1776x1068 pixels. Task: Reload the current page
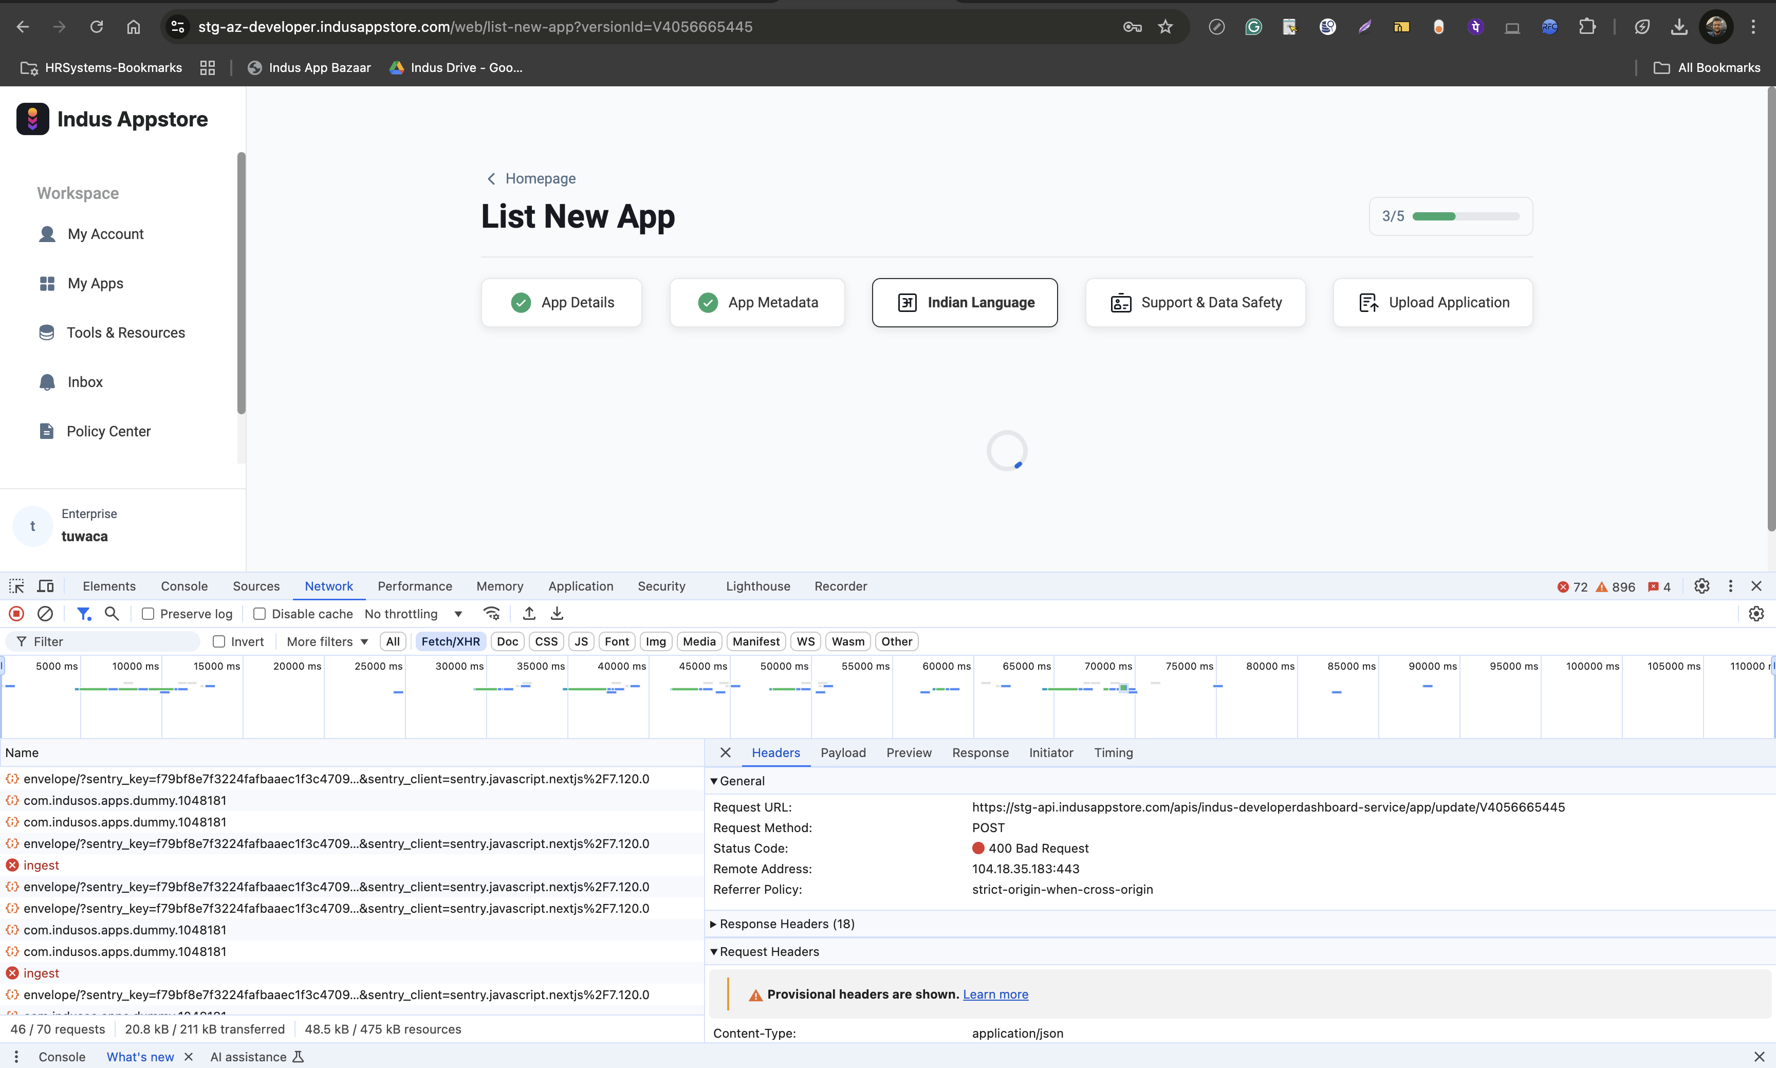(97, 27)
